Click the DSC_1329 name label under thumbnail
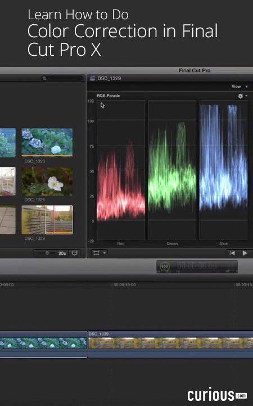The height and width of the screenshot is (406, 253). pyautogui.click(x=35, y=238)
